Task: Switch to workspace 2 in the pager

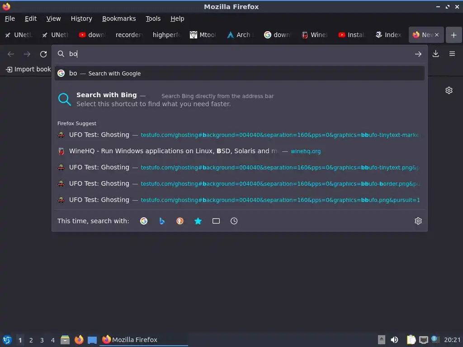Action: (31, 340)
